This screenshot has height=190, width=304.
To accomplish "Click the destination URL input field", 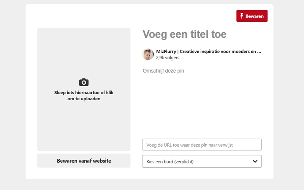I will (x=202, y=145).
